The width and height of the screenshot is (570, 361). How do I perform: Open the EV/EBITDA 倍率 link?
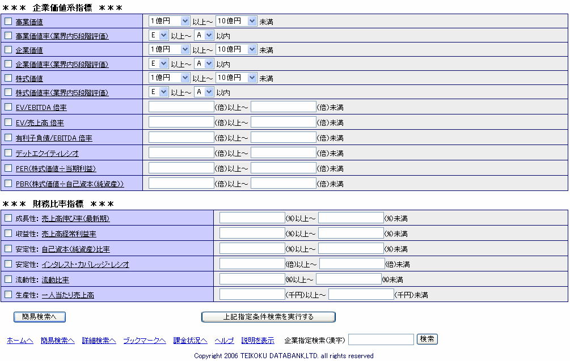pos(41,108)
